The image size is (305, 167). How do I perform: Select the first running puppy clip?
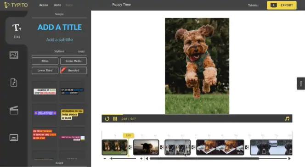coord(114,147)
